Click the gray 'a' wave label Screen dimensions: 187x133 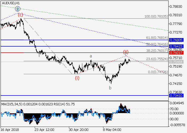point(91,56)
